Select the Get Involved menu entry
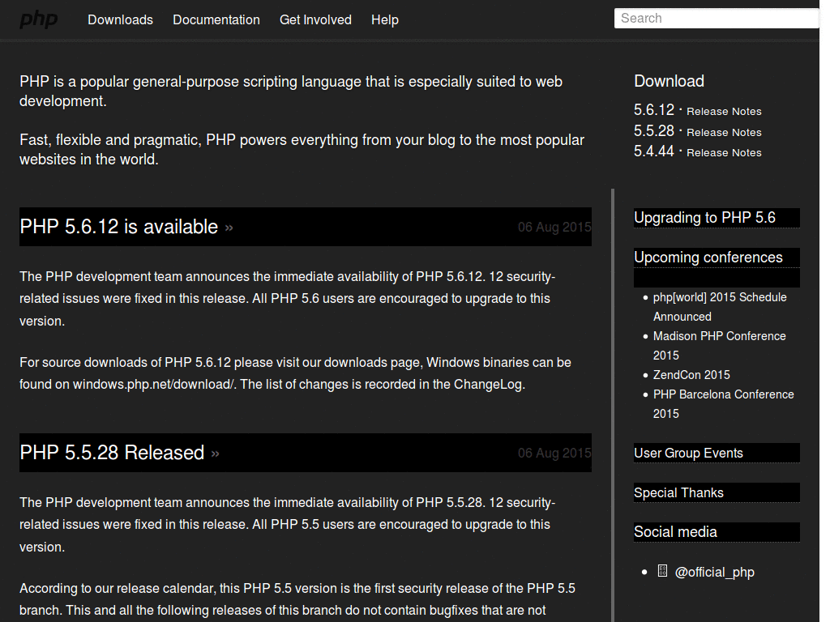The image size is (830, 622). tap(315, 19)
